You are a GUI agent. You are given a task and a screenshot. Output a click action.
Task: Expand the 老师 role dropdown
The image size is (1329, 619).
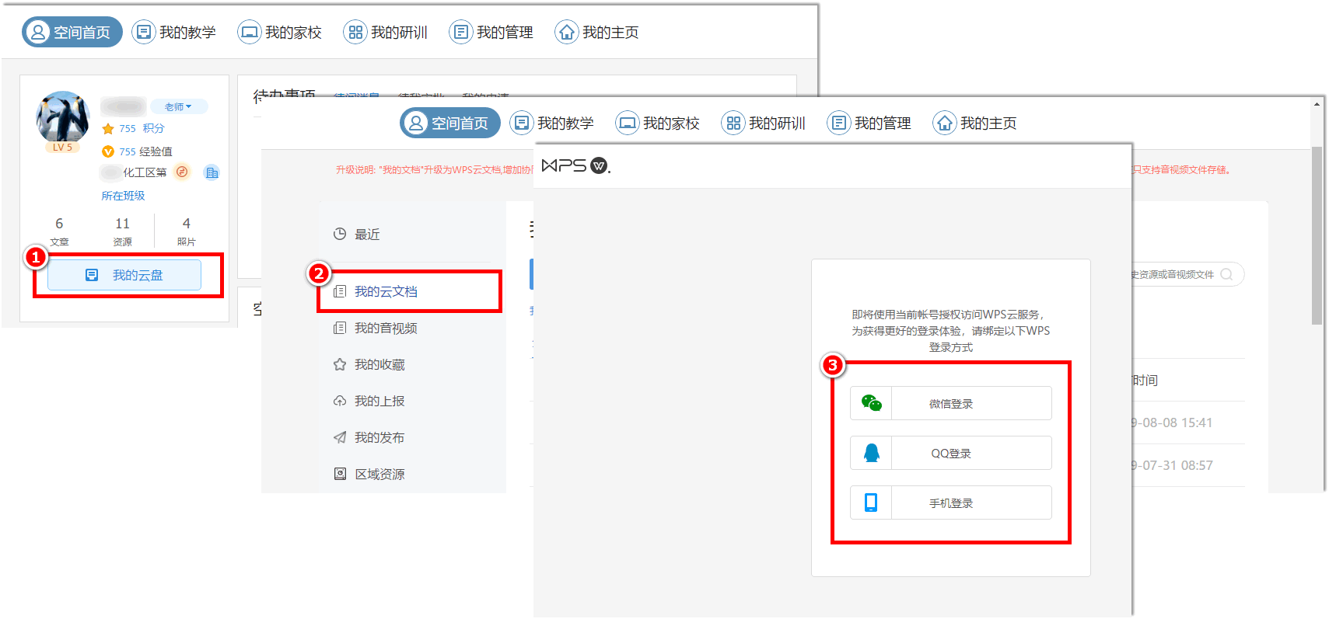178,106
